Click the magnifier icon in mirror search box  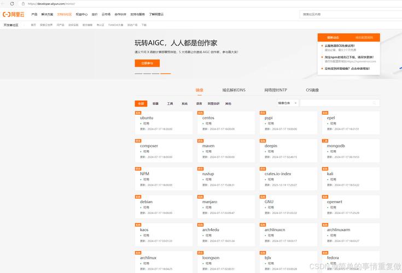[375, 103]
